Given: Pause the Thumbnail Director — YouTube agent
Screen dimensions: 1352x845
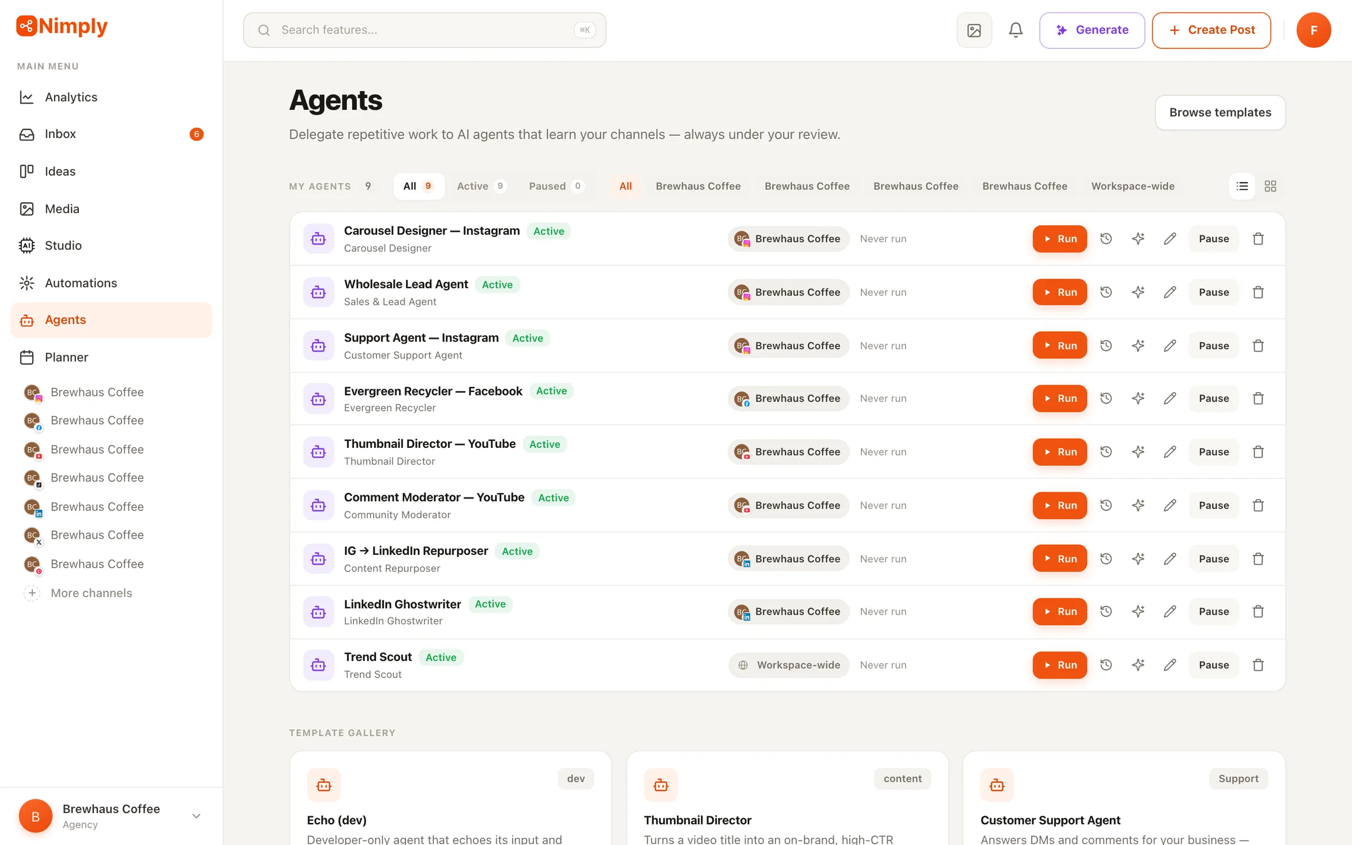Looking at the screenshot, I should point(1213,452).
